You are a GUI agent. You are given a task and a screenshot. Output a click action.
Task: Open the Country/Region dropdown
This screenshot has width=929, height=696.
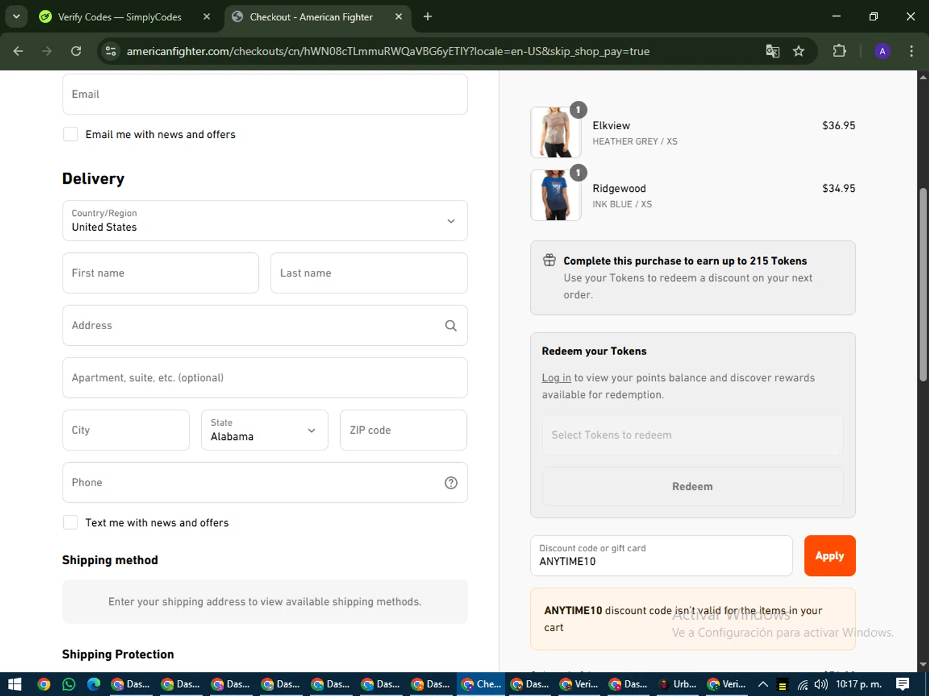point(265,221)
